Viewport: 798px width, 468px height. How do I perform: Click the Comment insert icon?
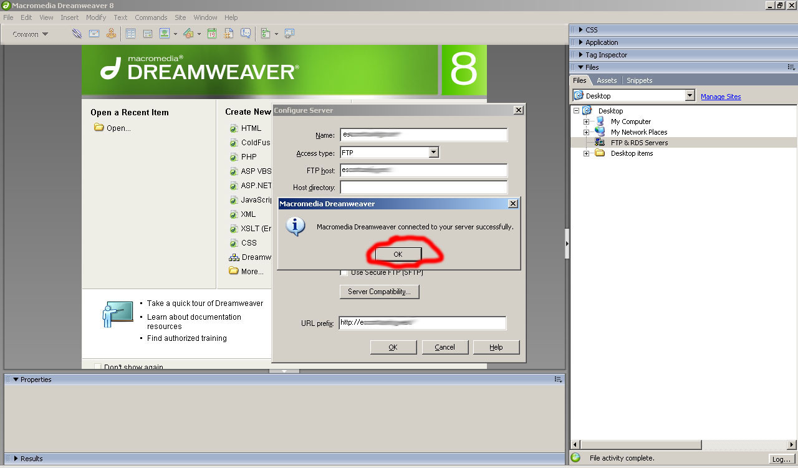246,34
